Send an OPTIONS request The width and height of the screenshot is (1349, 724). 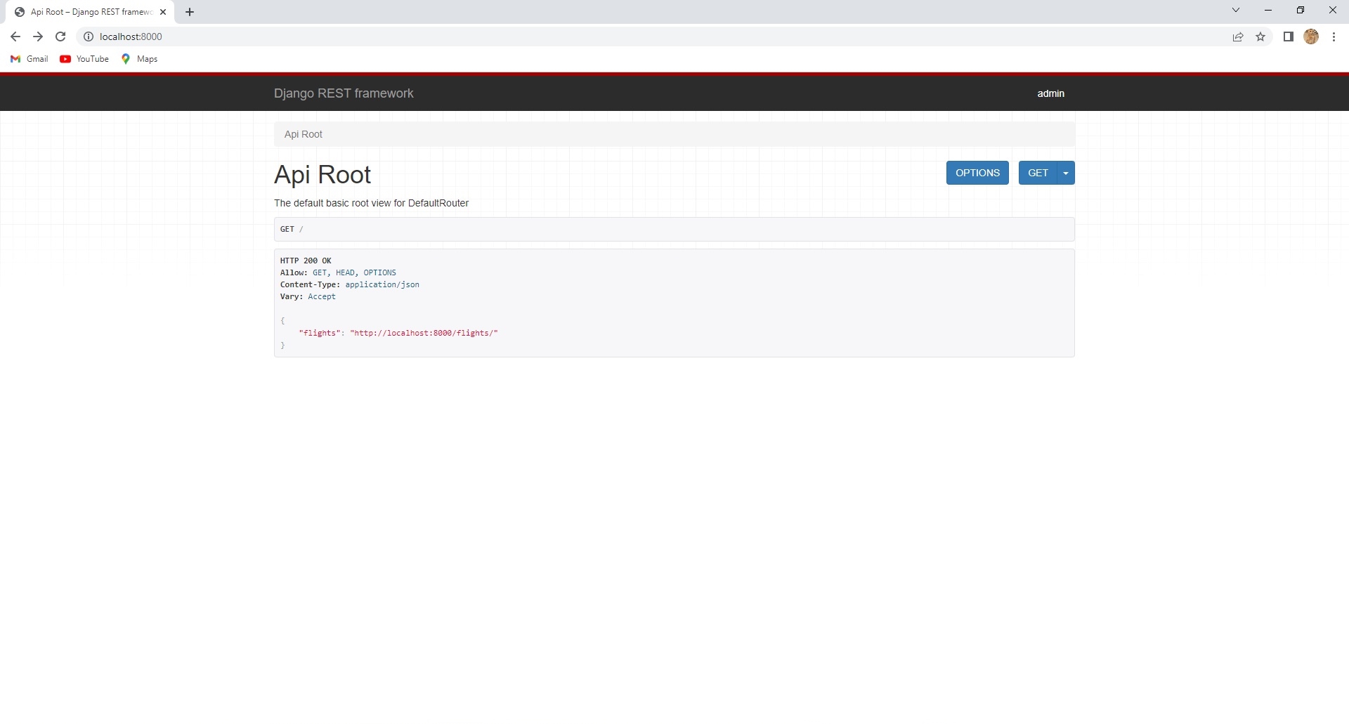(x=977, y=173)
